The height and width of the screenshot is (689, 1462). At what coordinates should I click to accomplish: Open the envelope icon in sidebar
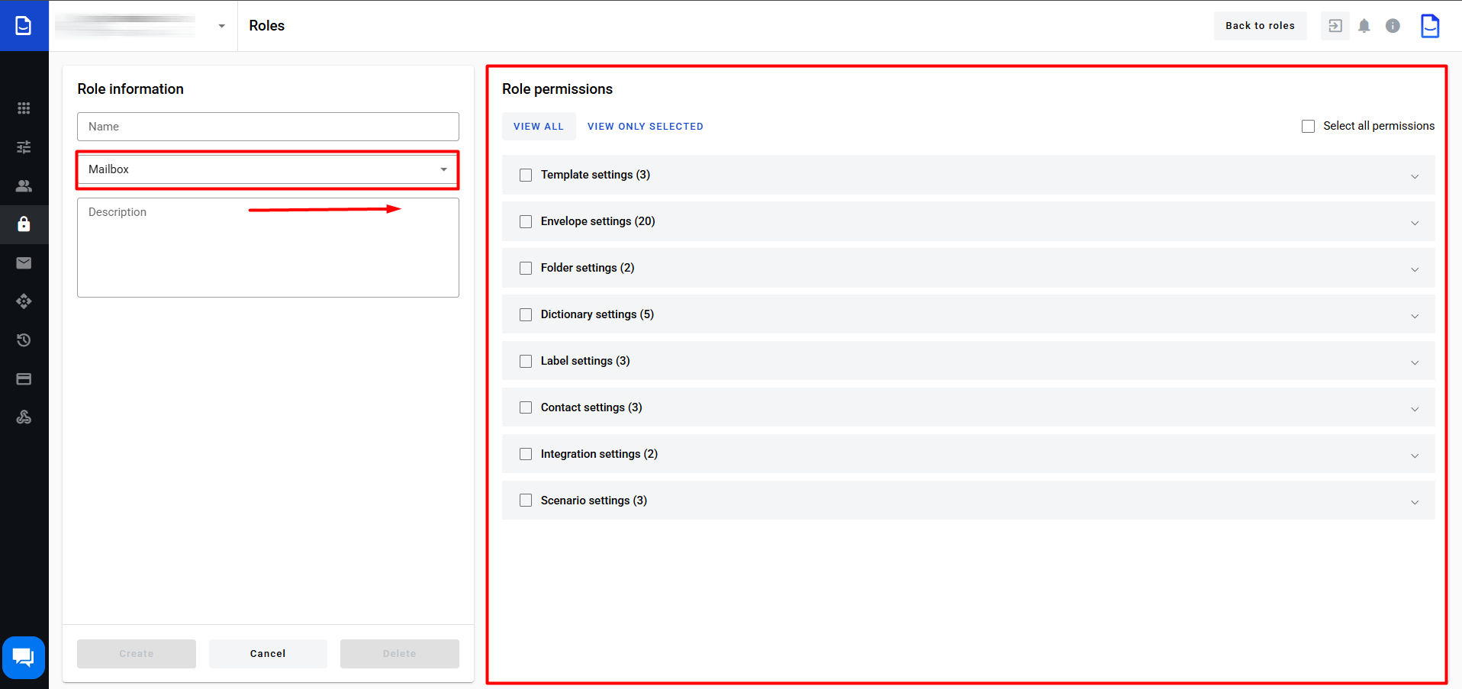click(24, 263)
